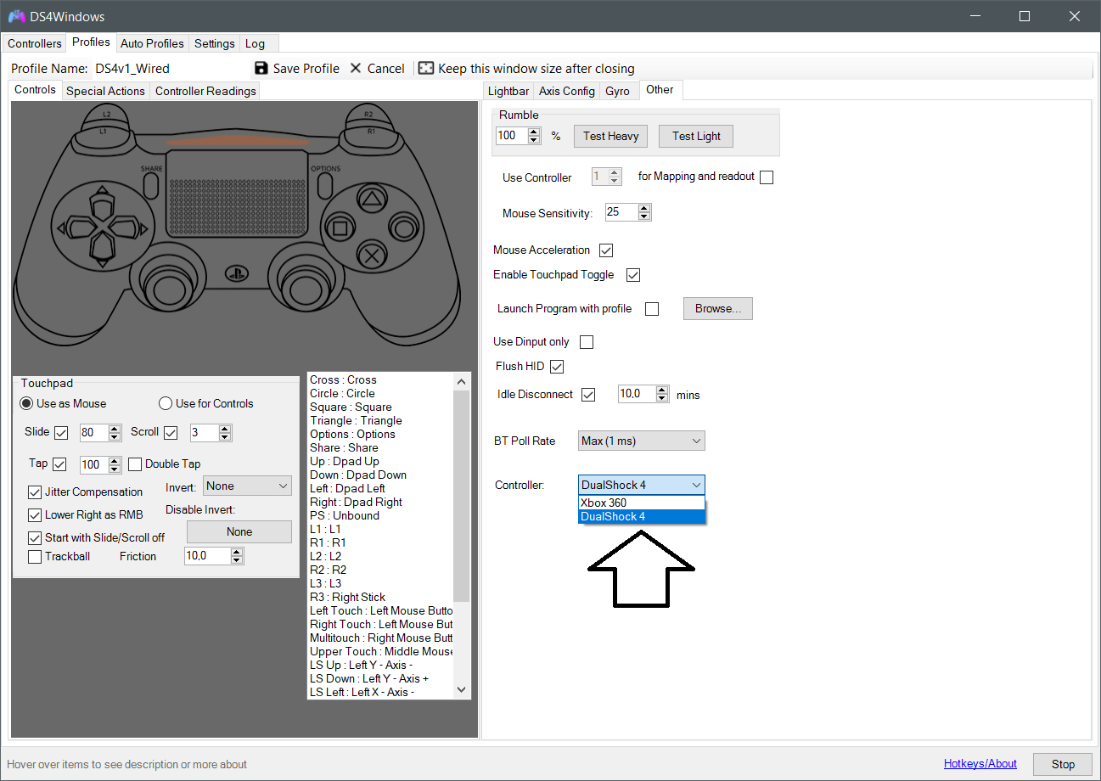Select the PS logo button on controller
Viewport: 1101px width, 781px height.
click(235, 274)
